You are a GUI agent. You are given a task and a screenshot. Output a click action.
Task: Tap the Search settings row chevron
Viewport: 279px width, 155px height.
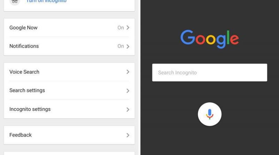pos(128,91)
